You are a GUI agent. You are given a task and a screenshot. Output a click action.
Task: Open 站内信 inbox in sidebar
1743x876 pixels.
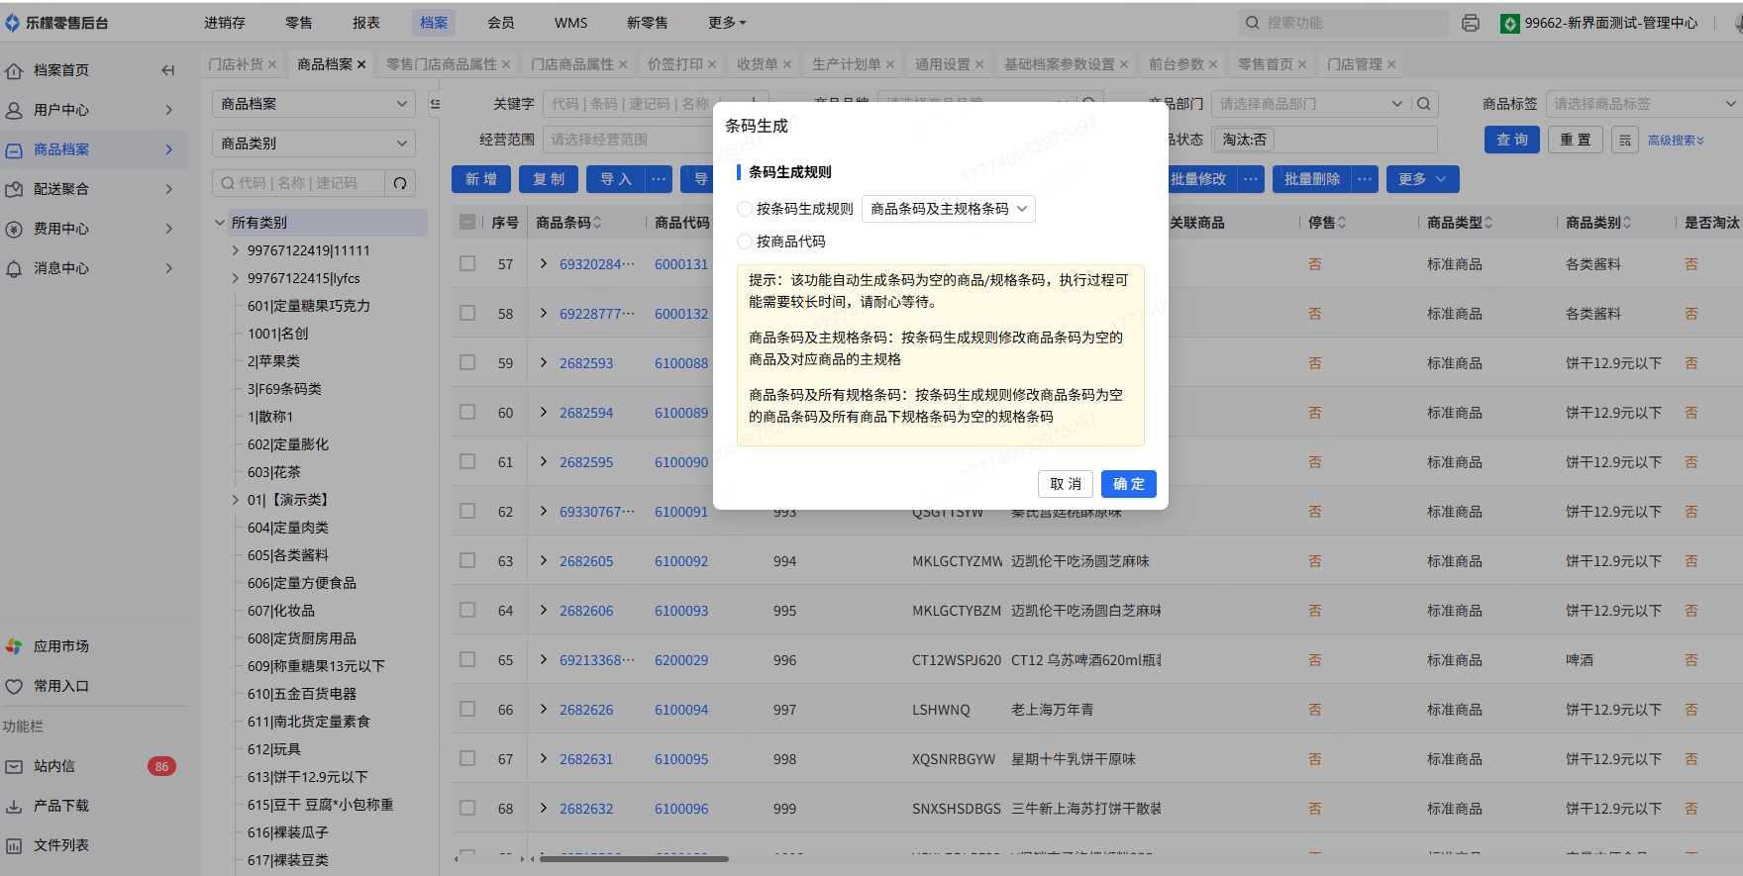(x=54, y=766)
